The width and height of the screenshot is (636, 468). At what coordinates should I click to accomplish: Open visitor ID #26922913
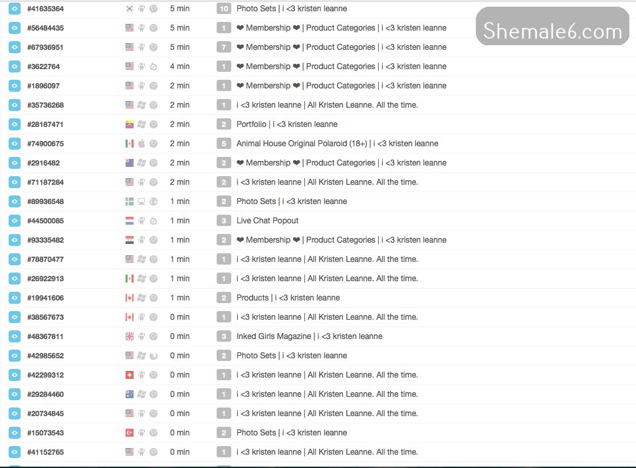(45, 279)
